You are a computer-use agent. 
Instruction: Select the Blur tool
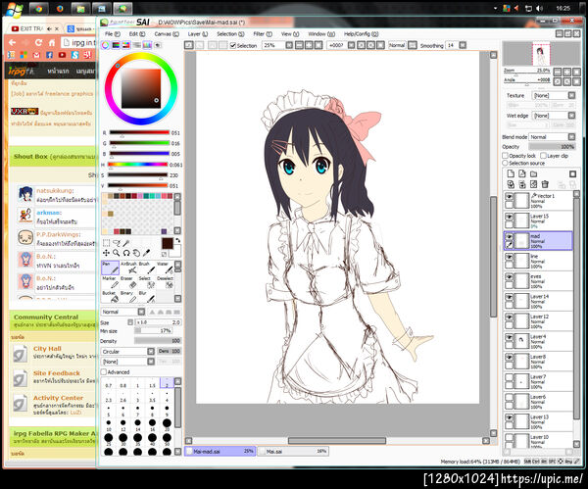[x=147, y=297]
